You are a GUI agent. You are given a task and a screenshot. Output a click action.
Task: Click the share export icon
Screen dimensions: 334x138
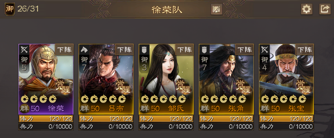pos(325,9)
